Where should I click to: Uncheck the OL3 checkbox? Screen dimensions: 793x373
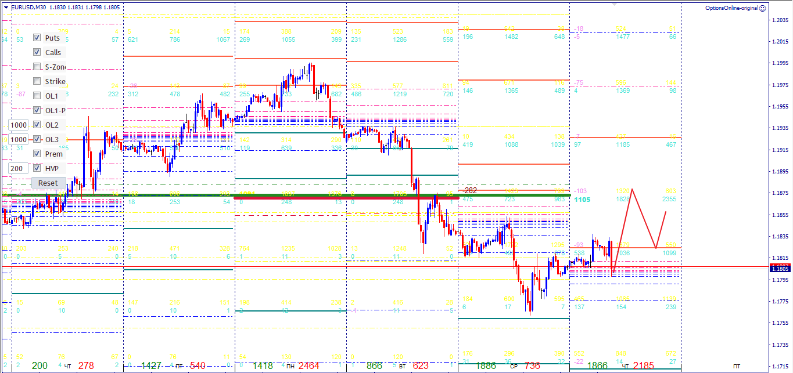click(x=37, y=139)
